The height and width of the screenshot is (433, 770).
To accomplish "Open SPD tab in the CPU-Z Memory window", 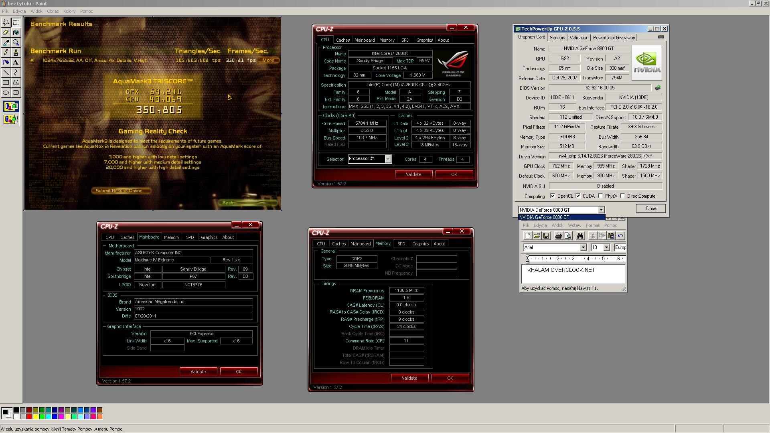I will (401, 244).
